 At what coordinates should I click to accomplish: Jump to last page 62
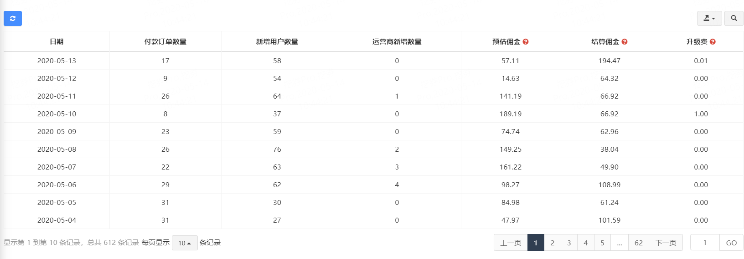tap(638, 243)
